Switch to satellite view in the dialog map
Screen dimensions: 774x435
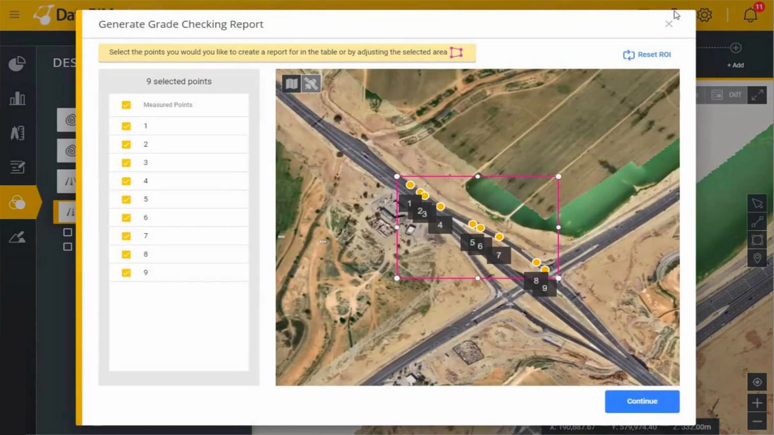click(x=311, y=84)
